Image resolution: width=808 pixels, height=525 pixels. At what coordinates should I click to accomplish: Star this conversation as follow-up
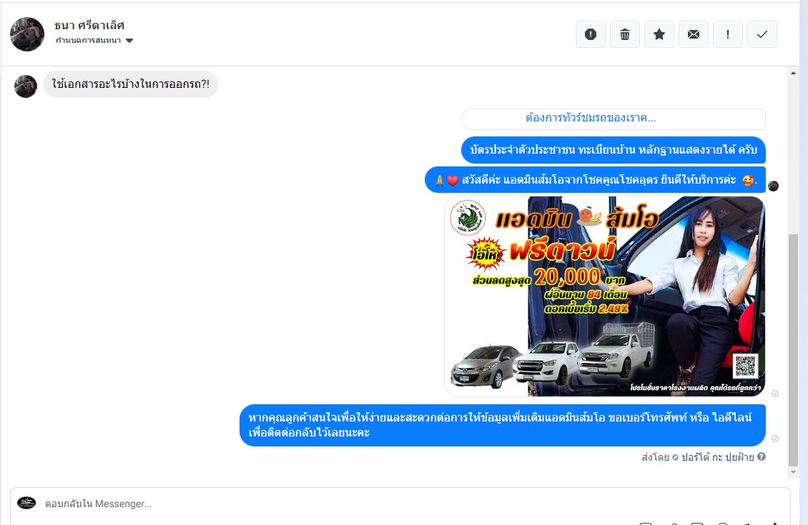pos(659,34)
